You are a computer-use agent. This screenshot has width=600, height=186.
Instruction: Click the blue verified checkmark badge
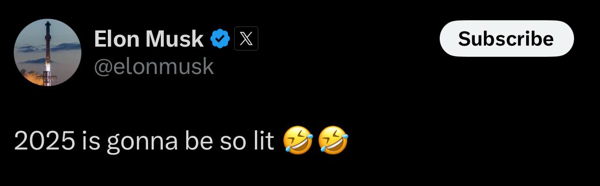point(220,39)
